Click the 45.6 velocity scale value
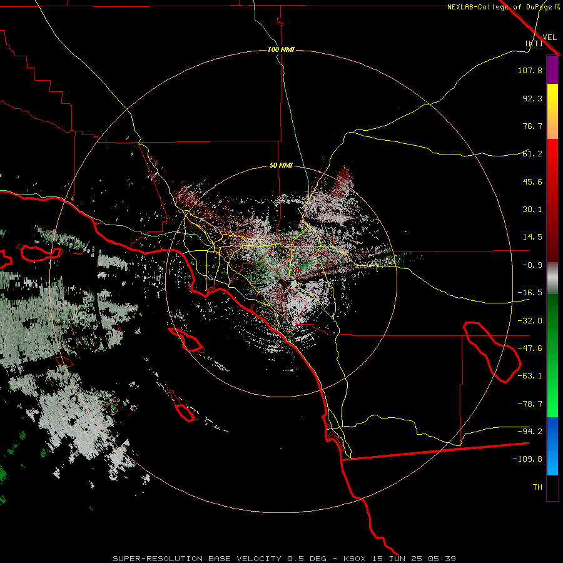 click(x=532, y=181)
